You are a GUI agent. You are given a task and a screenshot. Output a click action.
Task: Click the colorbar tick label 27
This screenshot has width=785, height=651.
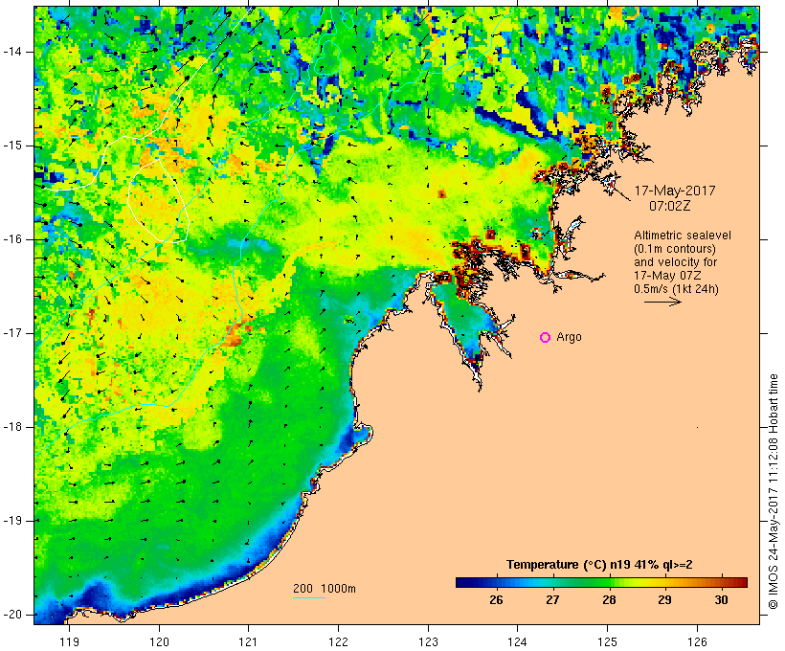coord(552,600)
